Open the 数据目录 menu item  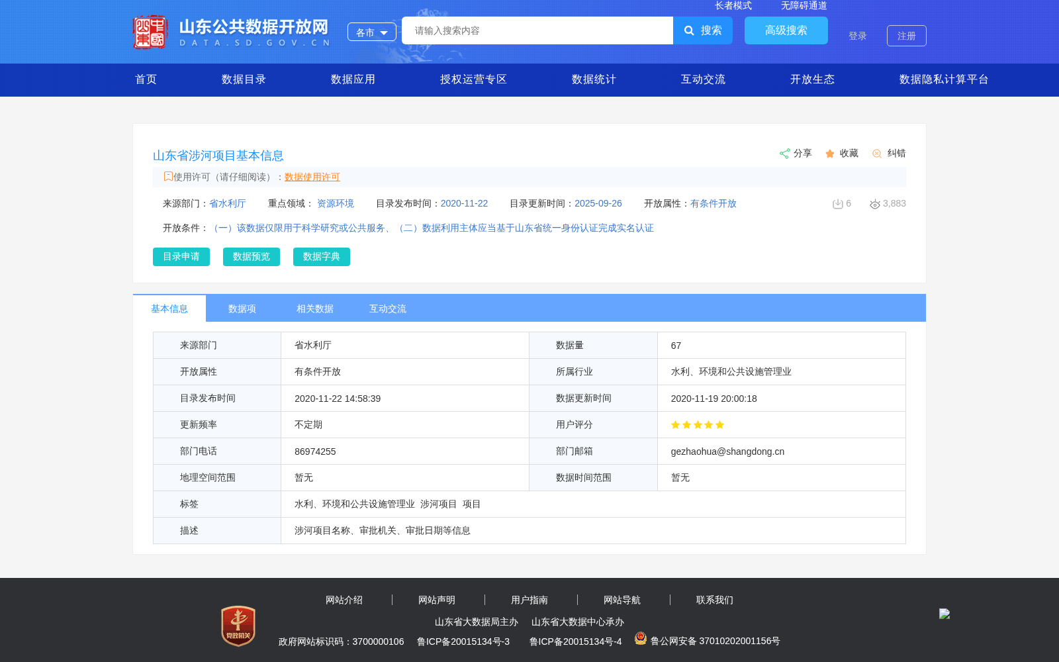click(x=244, y=79)
